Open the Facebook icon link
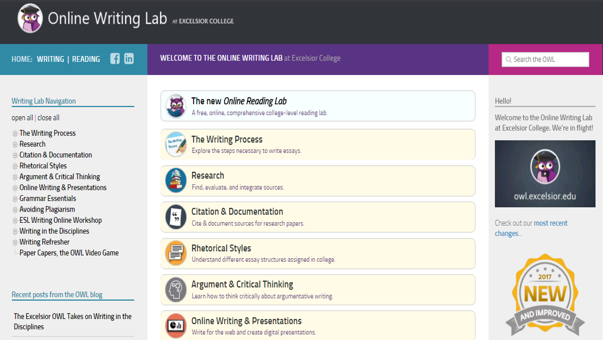603x340 pixels. tap(115, 59)
